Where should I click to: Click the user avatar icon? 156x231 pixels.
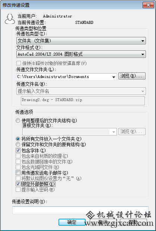(10, 19)
